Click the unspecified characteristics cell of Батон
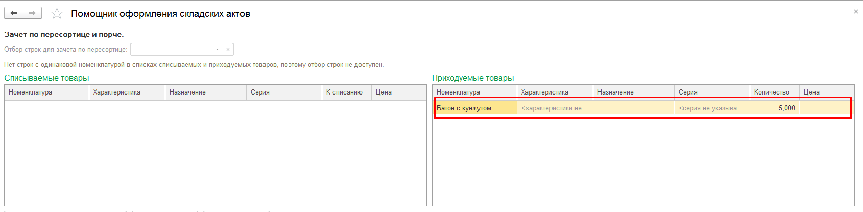The width and height of the screenshot is (863, 212). coord(554,108)
